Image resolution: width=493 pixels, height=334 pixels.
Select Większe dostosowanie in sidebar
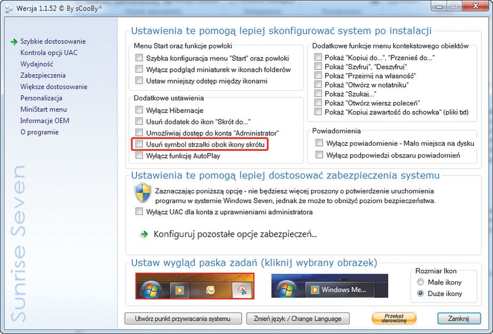point(54,87)
